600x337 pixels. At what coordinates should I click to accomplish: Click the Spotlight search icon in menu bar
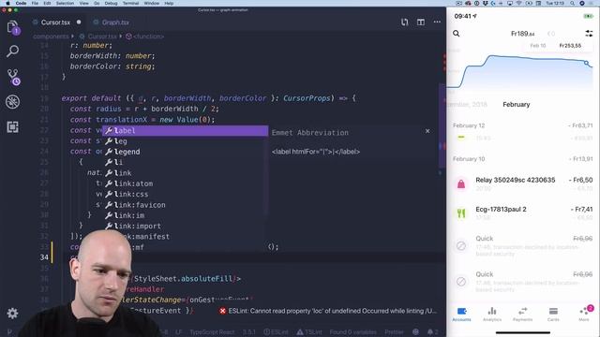[572, 3]
